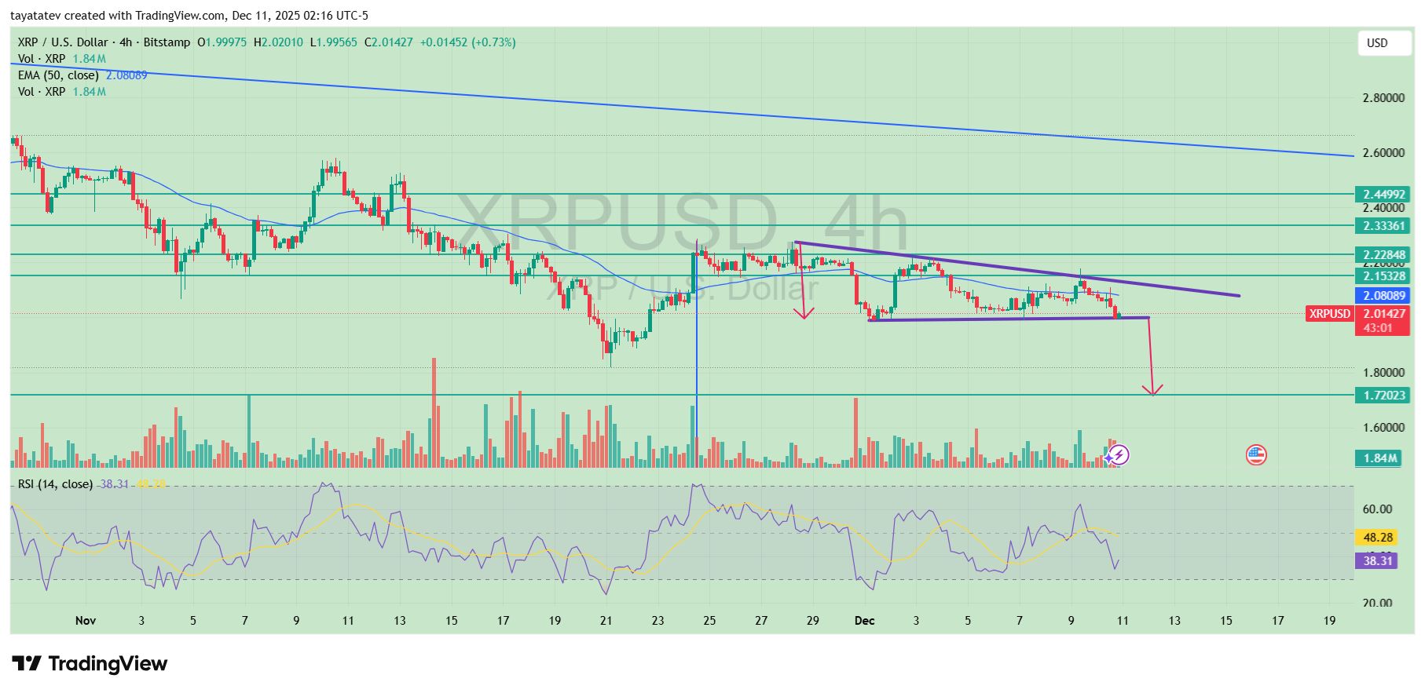Click the TradingView logo at bottom left
1425x693 pixels.
tap(90, 664)
